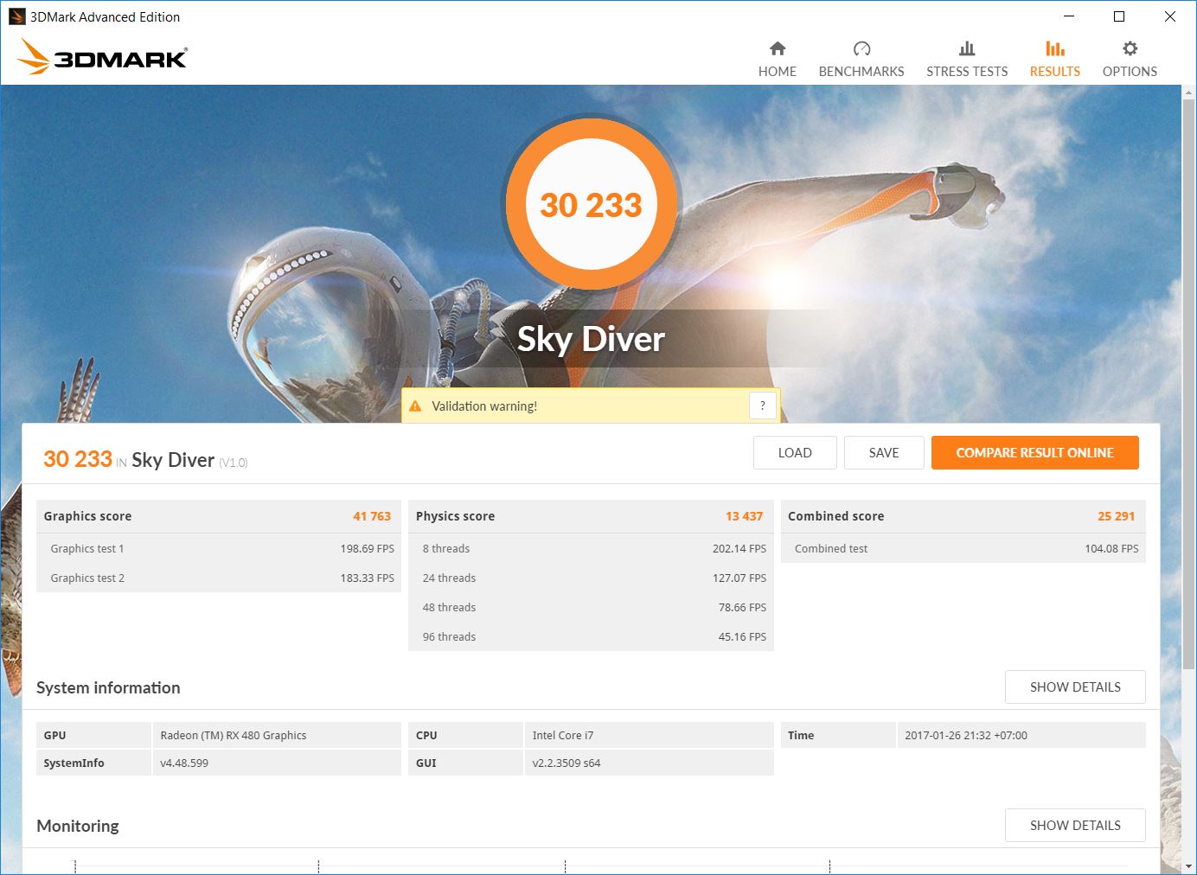Expand System information with Show Details
The height and width of the screenshot is (875, 1197).
tap(1075, 687)
